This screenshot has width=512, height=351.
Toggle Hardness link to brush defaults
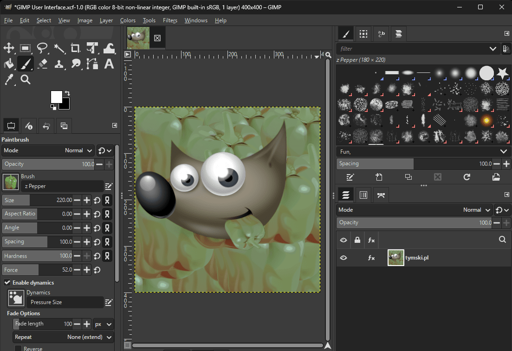[107, 256]
